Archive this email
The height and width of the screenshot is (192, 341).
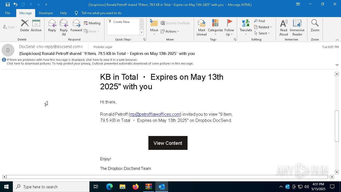tap(36, 26)
